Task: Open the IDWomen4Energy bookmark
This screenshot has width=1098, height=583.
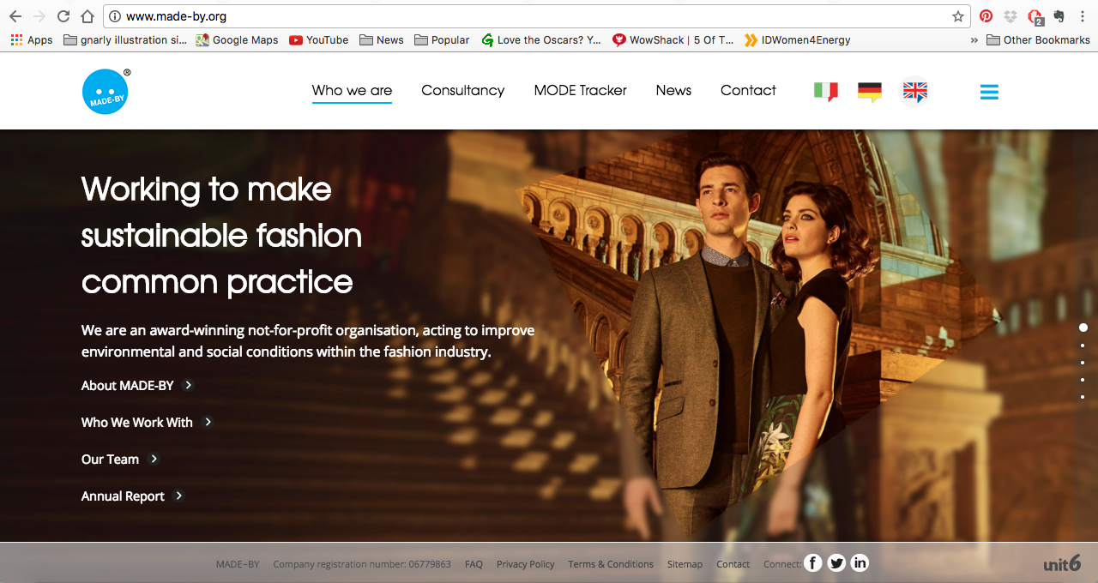Action: [798, 39]
